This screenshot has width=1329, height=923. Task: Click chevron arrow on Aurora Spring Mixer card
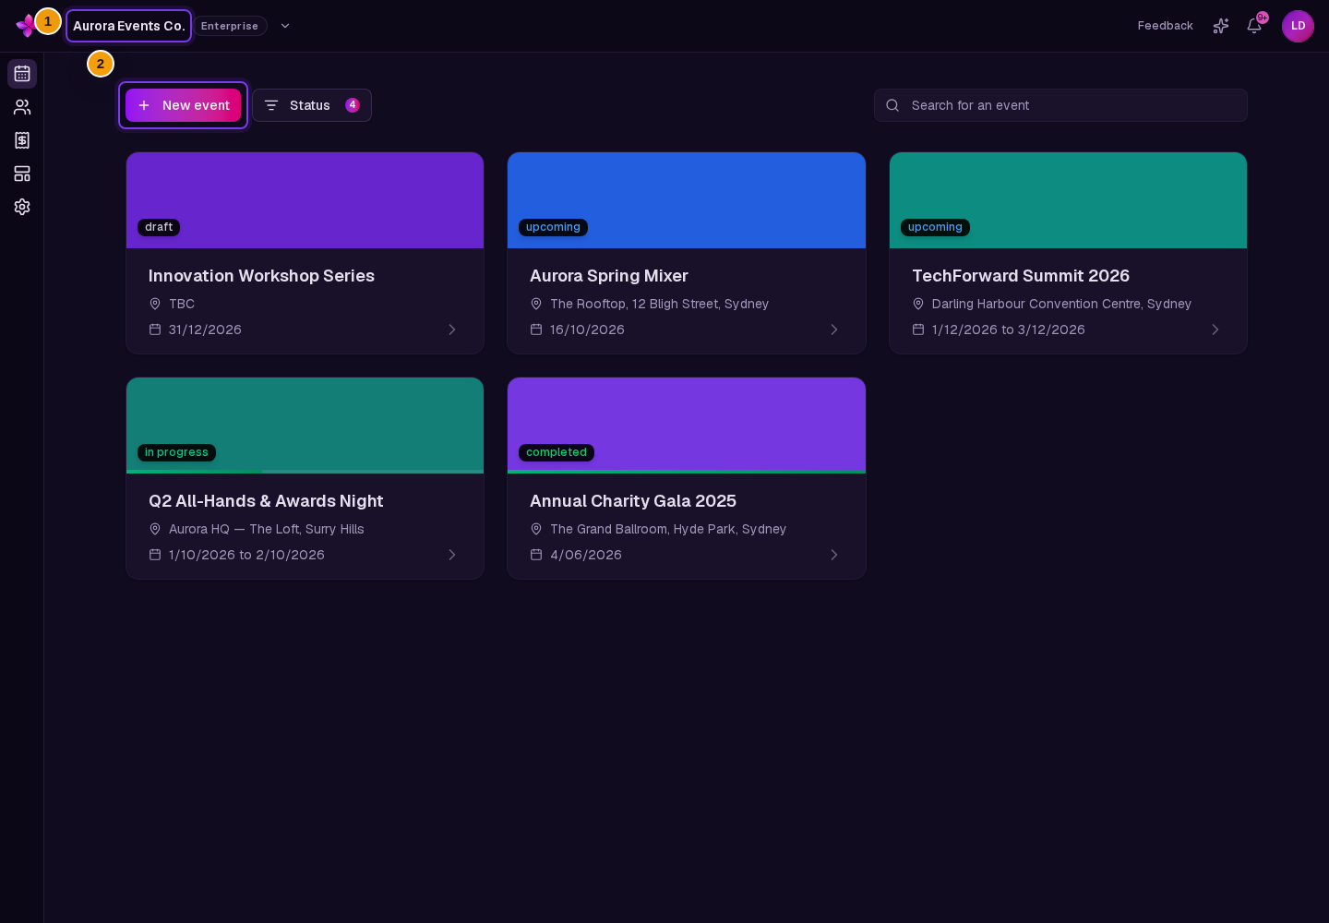point(834,330)
